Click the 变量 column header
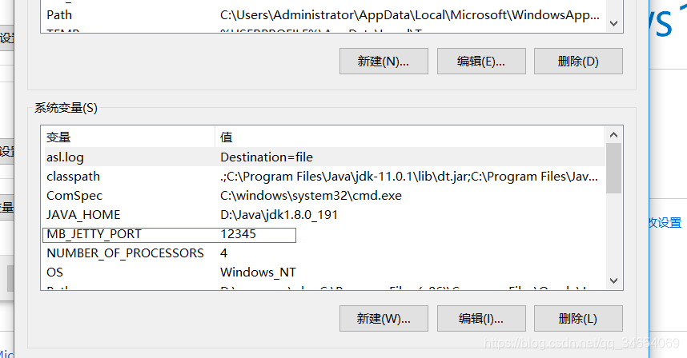 129,137
